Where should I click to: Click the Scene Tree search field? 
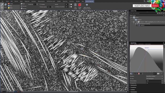click(x=143, y=13)
